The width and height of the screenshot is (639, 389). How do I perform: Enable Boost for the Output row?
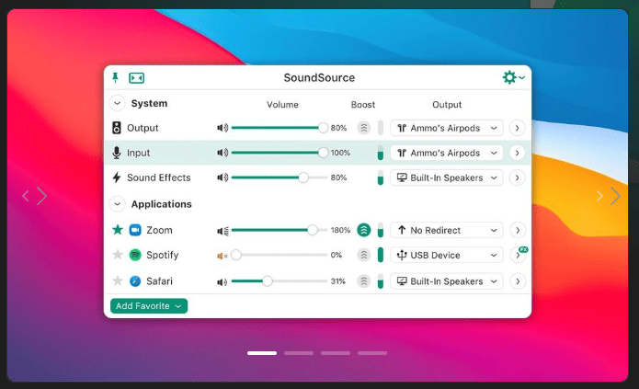point(363,128)
